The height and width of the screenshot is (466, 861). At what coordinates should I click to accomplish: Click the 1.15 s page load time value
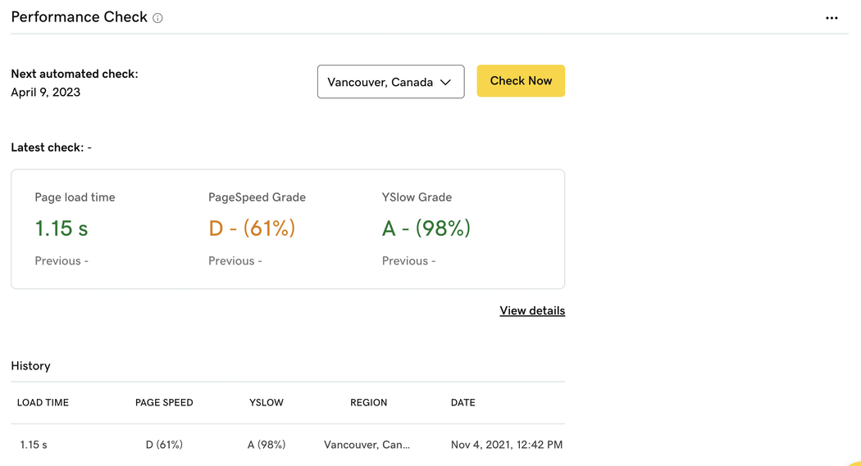61,228
